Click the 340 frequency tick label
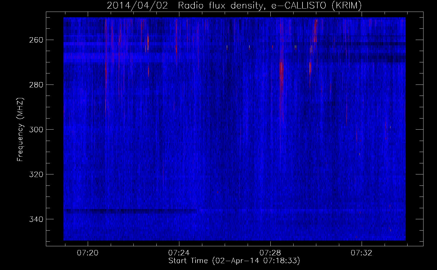This screenshot has height=270, width=437. (x=36, y=219)
